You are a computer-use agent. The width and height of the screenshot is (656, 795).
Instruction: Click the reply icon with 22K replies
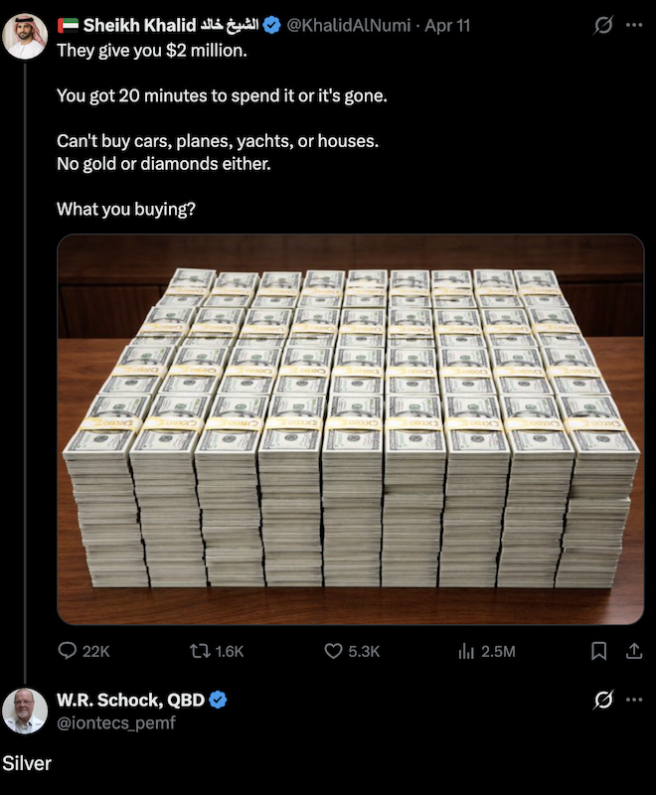69,651
